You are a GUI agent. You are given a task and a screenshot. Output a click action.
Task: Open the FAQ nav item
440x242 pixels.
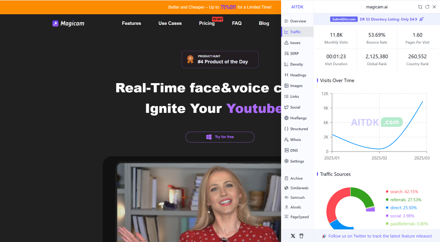coord(237,23)
